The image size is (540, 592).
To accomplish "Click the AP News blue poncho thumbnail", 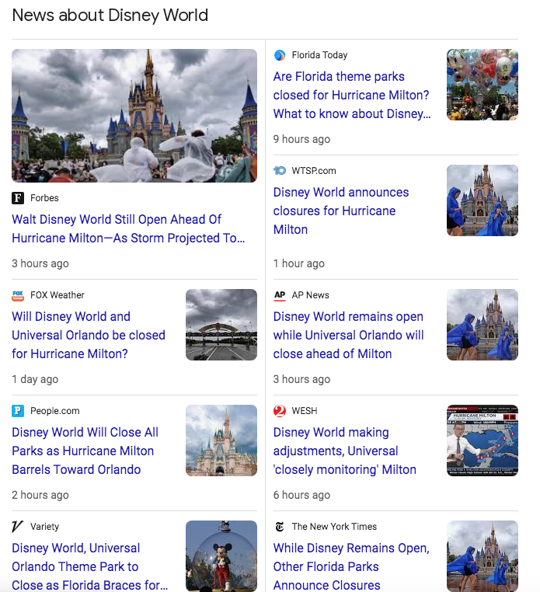I will [x=483, y=325].
